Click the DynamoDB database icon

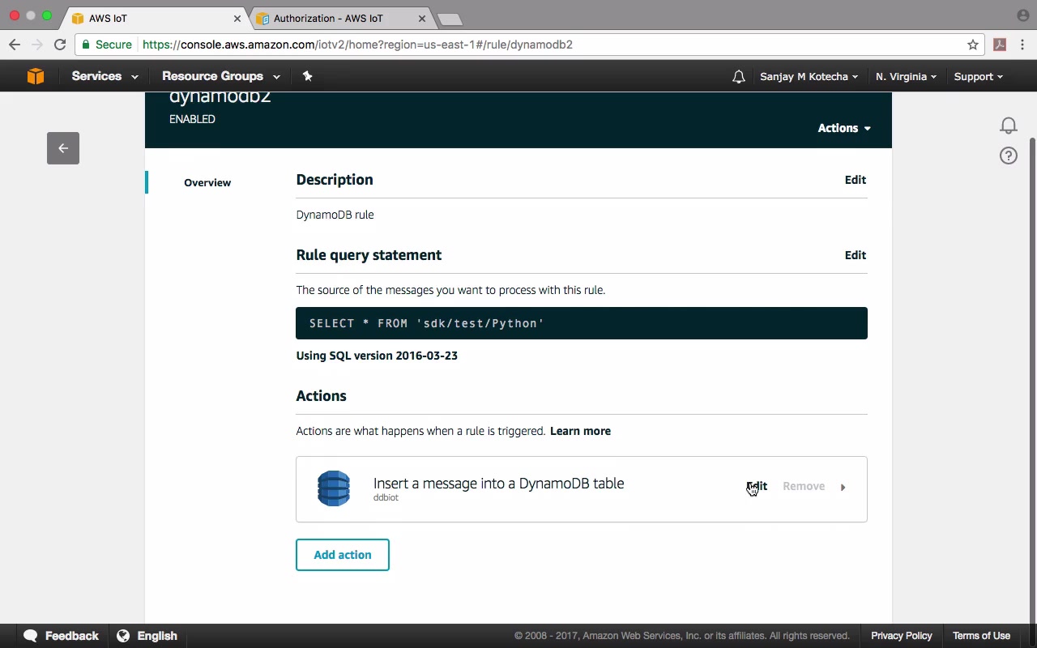(334, 488)
